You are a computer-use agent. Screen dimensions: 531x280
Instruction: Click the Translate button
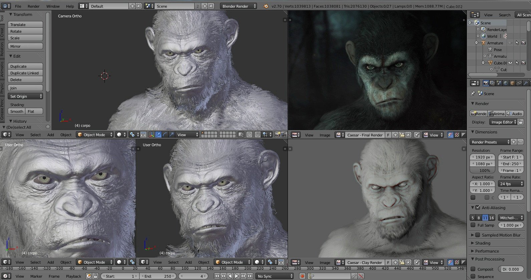[x=25, y=24]
